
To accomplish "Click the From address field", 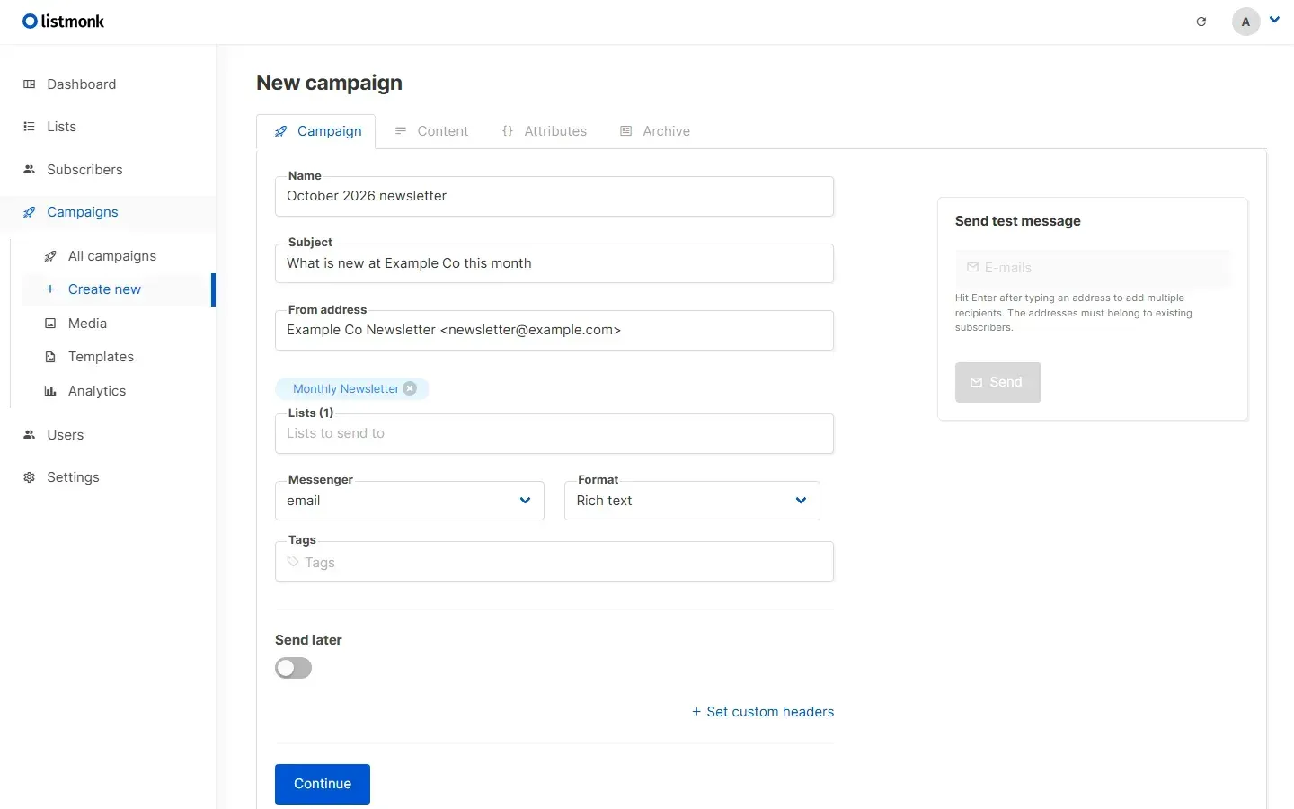I will coord(554,330).
